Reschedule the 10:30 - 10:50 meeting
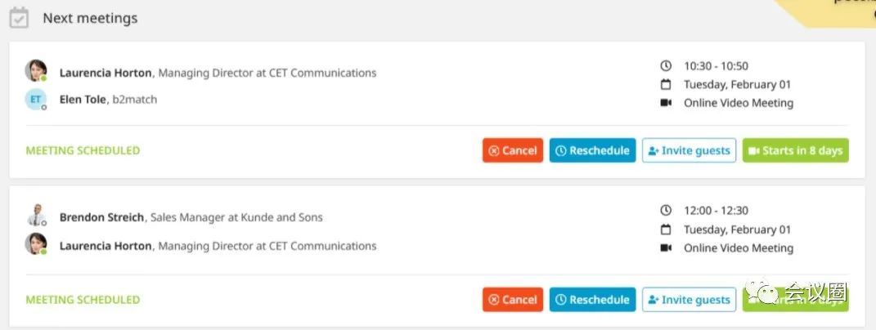The height and width of the screenshot is (330, 876). (x=592, y=150)
